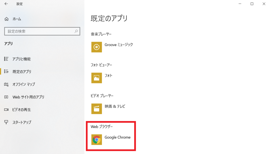This screenshot has width=268, height=154.
Task: Click the ビデオの再生 video icon
Action: pyautogui.click(x=7, y=110)
